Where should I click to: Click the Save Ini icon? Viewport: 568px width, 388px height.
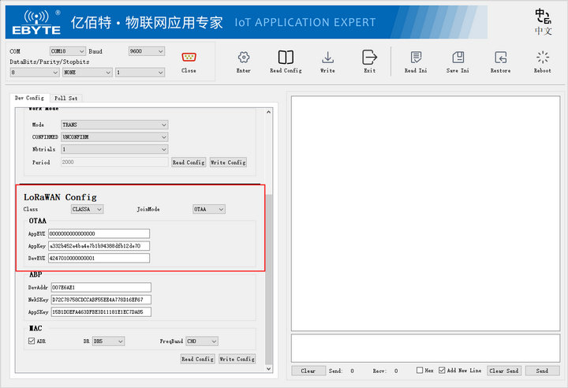(458, 58)
